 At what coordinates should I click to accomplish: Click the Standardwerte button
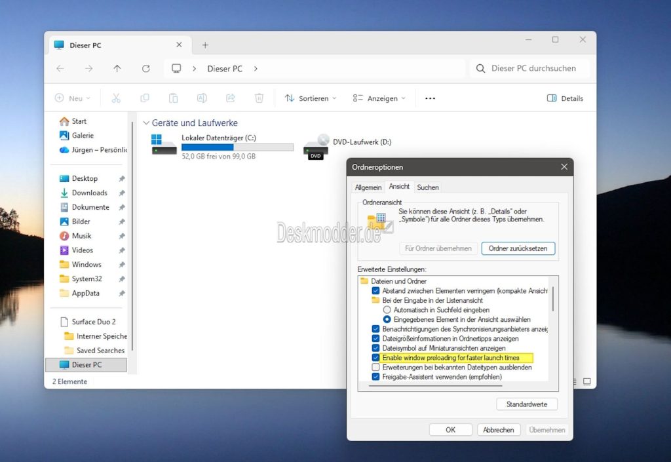point(526,404)
